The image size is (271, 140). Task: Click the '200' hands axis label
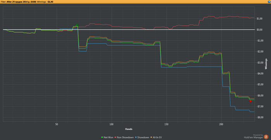(x=221, y=124)
